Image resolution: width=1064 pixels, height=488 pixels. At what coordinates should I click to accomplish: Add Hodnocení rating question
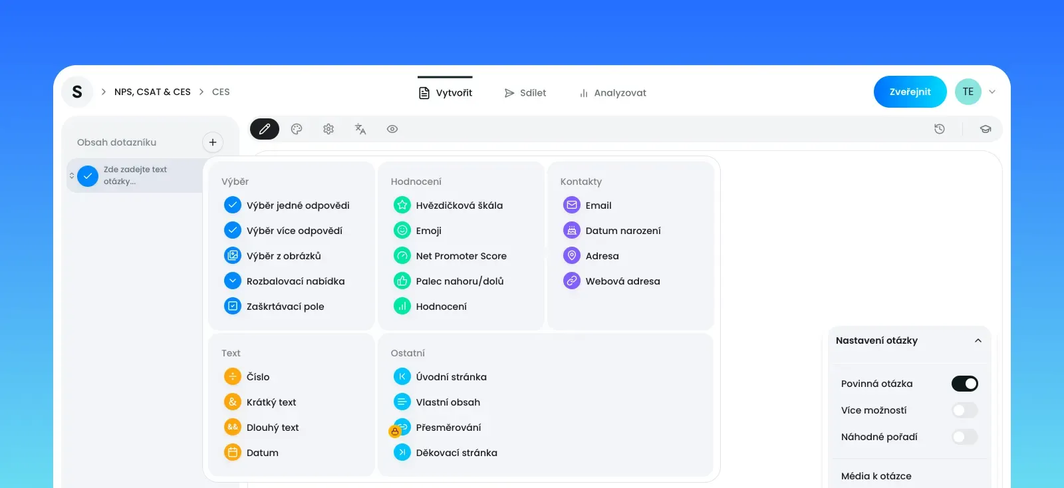tap(431, 306)
